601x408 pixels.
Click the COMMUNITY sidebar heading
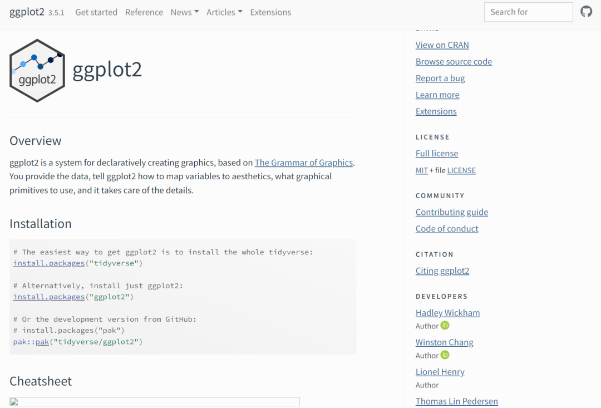[440, 195]
